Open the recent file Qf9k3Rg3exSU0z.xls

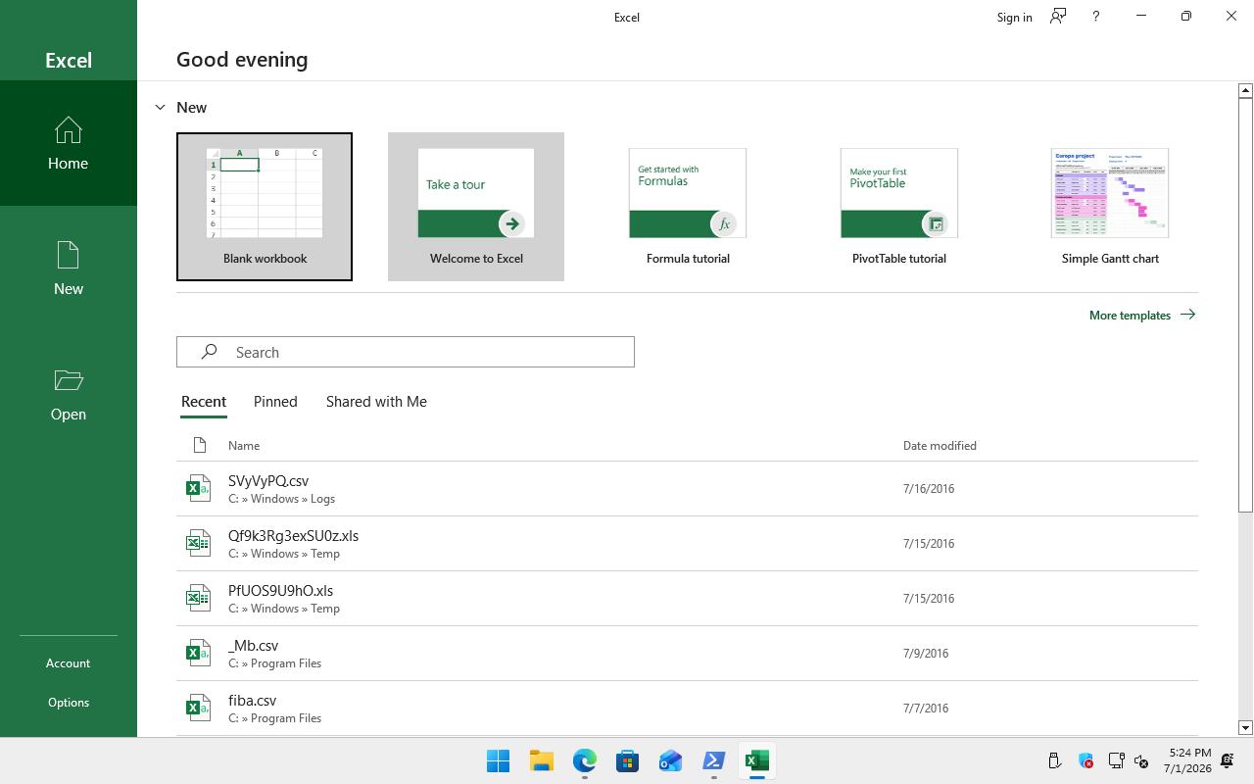687,543
